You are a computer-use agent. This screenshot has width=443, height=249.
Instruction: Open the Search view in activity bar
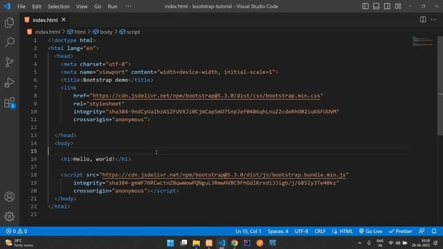click(9, 42)
